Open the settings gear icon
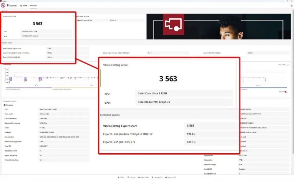The height and width of the screenshot is (180, 294). tap(291, 6)
